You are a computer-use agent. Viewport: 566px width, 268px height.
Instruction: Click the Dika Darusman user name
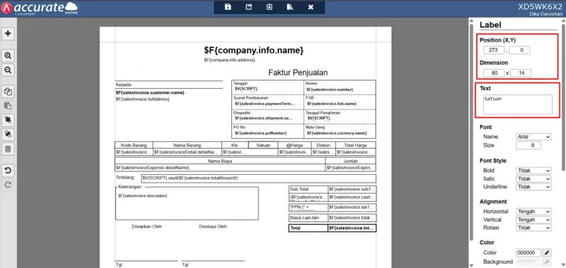545,13
